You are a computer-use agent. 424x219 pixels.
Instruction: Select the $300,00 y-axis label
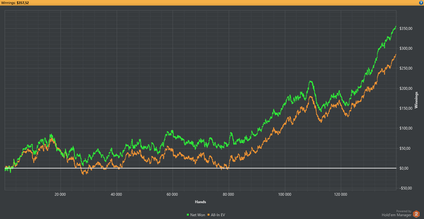405,48
